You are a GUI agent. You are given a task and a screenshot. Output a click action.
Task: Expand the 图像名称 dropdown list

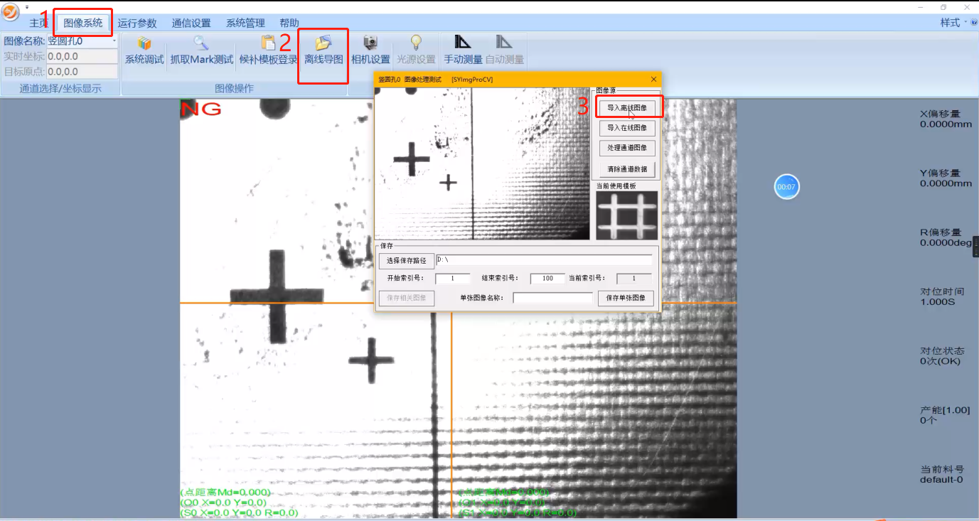coord(114,41)
